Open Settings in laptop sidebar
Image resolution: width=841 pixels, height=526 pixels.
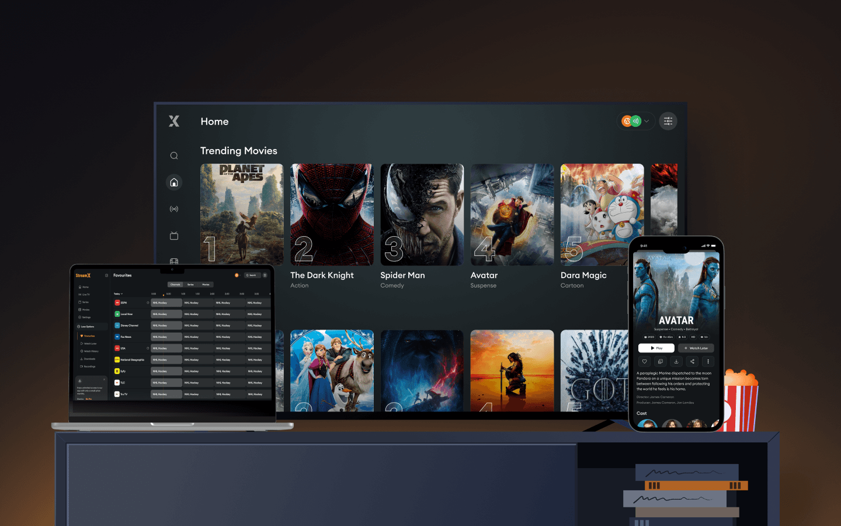pos(85,317)
